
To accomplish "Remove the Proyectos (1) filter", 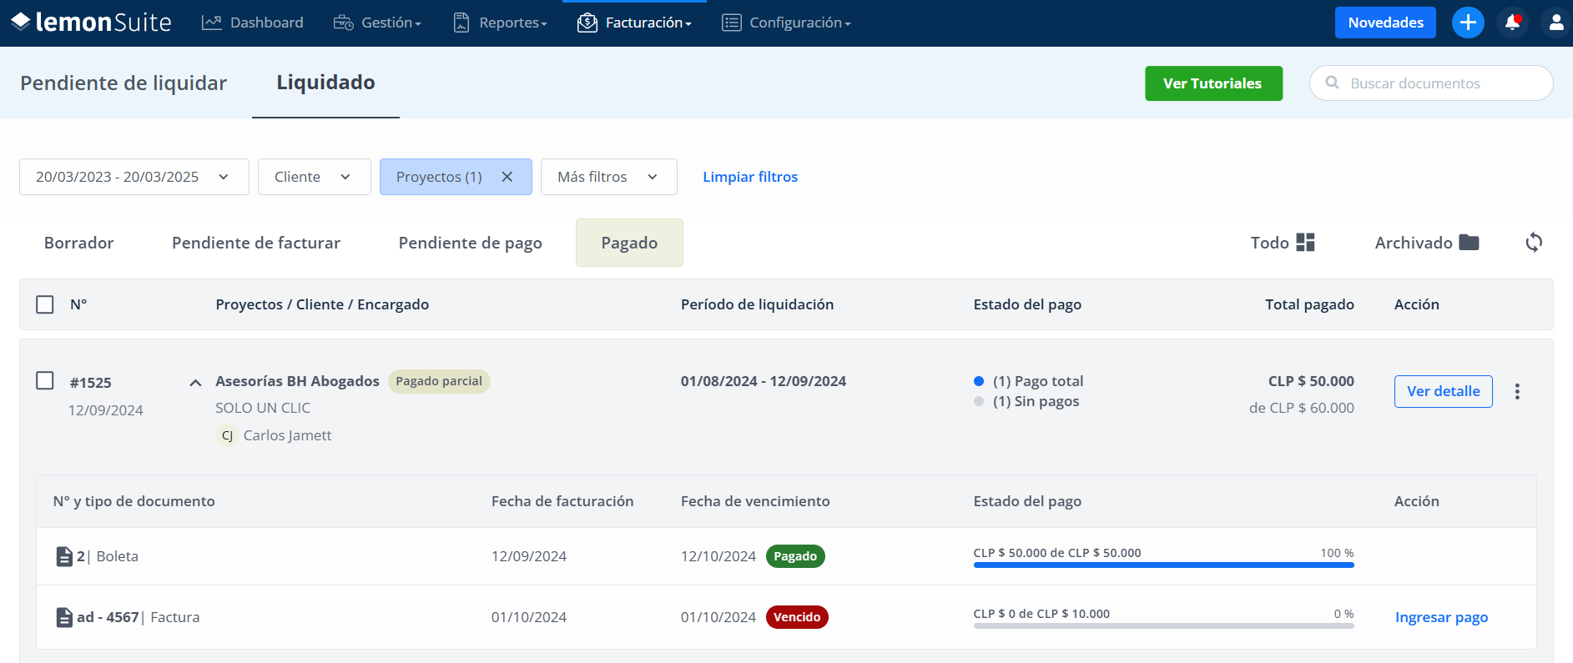I will (507, 177).
